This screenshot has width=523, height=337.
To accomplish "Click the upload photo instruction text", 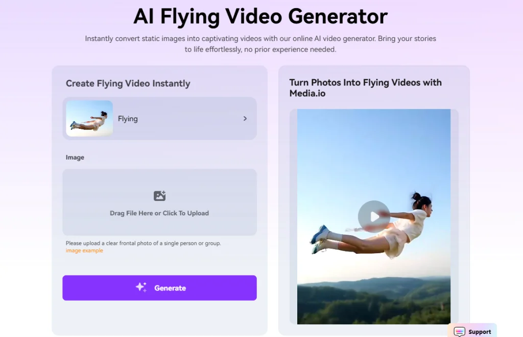I will pyautogui.click(x=144, y=243).
